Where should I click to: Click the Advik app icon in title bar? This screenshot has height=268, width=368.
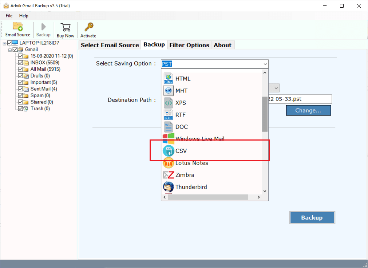coord(6,5)
